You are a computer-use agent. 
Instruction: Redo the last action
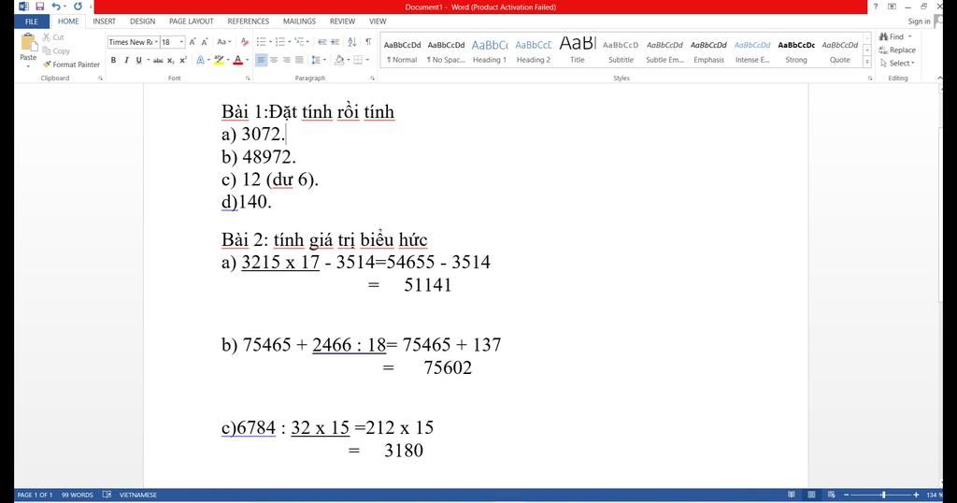click(x=79, y=7)
